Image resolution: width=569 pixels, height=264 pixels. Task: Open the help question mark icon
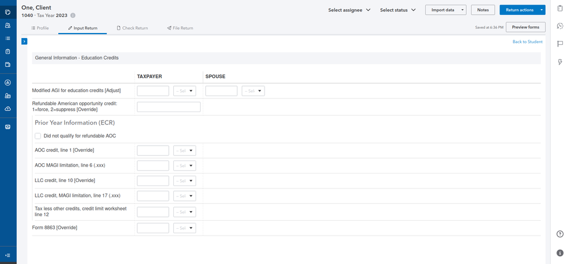pyautogui.click(x=560, y=234)
